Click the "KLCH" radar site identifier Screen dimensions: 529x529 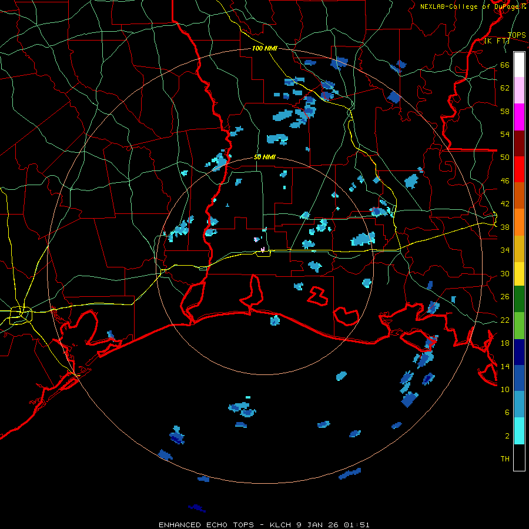280,525
